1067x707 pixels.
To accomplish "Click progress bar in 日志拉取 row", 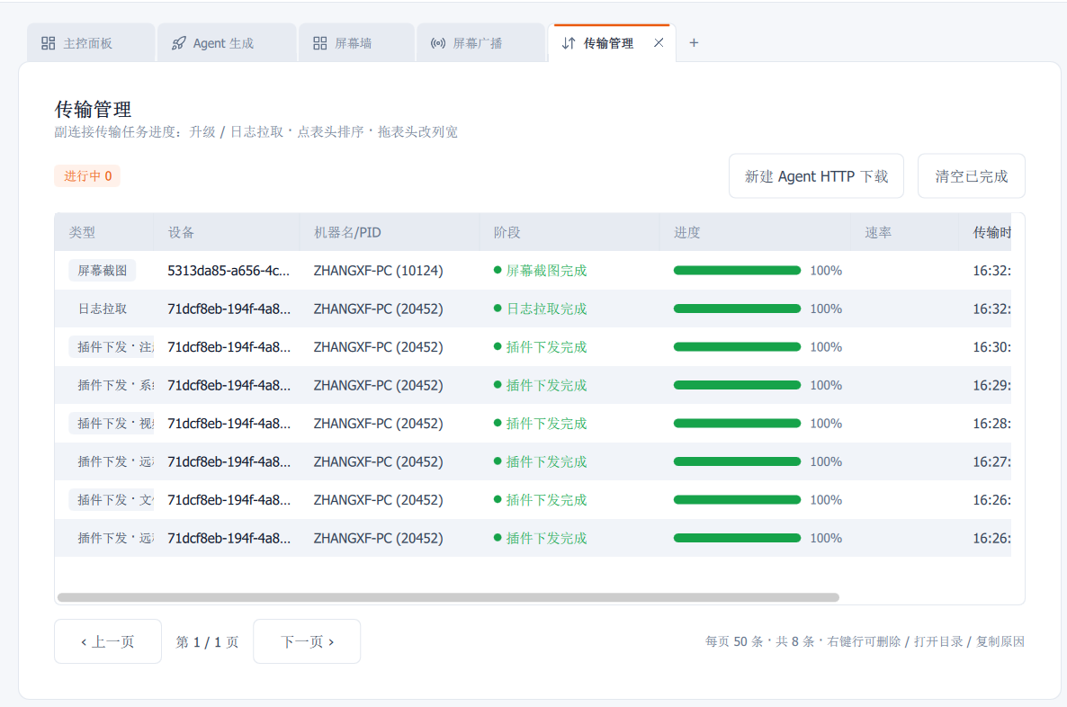I will coord(737,309).
